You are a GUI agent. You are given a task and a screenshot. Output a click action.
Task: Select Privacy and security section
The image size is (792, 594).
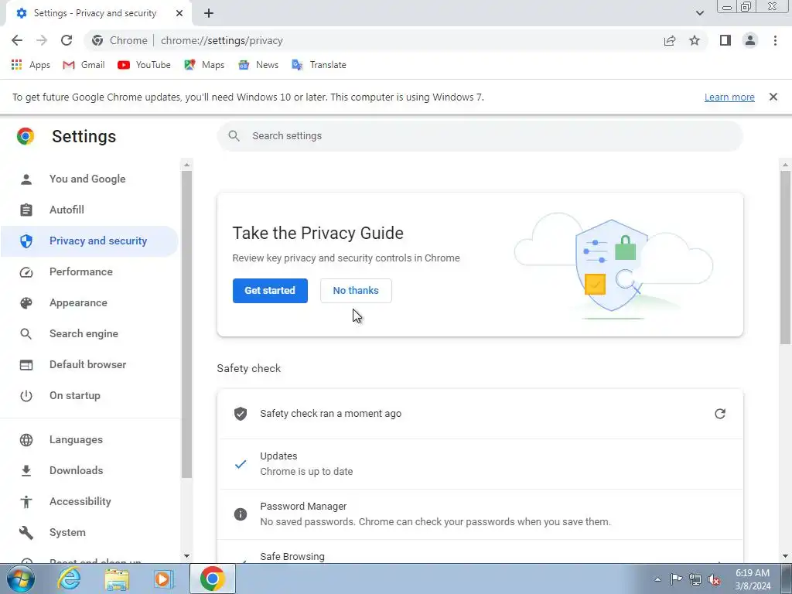90,241
